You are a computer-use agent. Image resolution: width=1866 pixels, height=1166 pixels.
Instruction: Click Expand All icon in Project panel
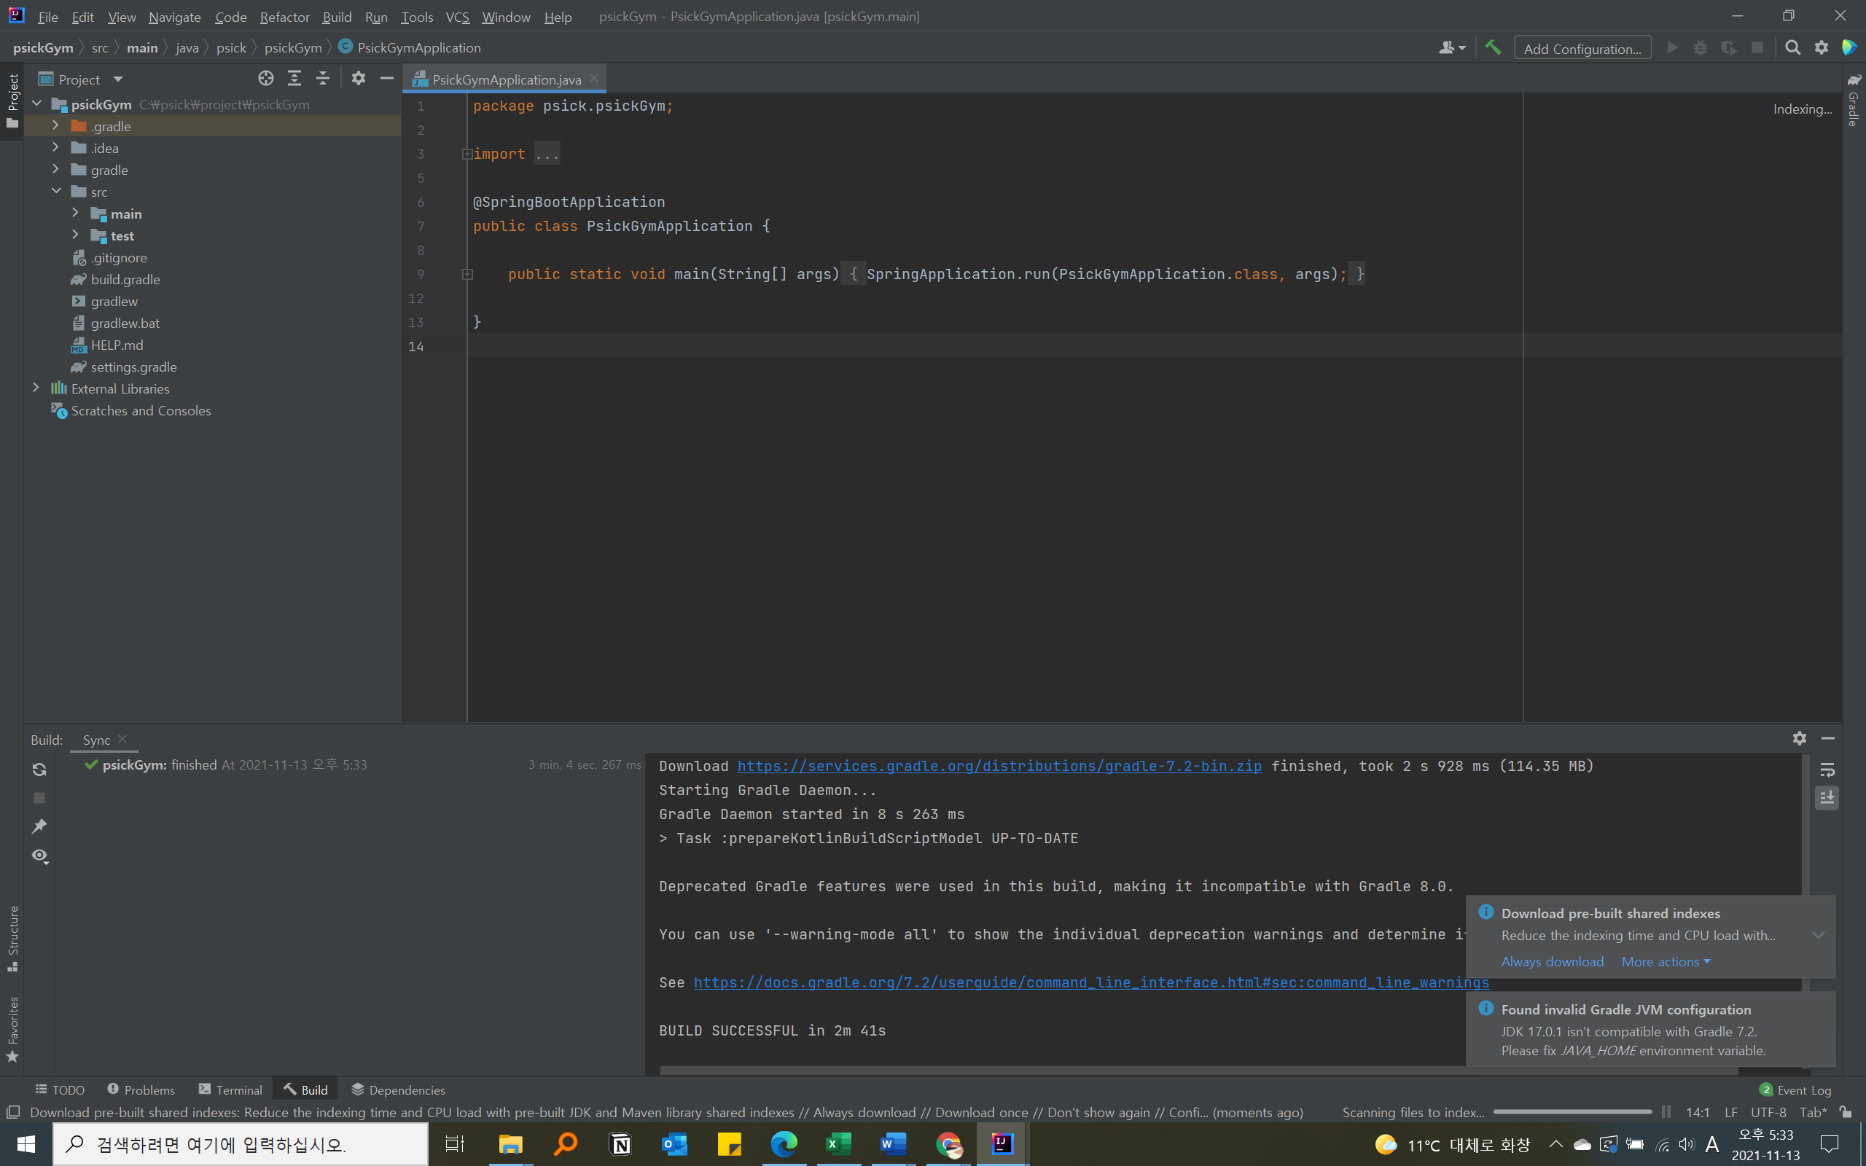294,79
